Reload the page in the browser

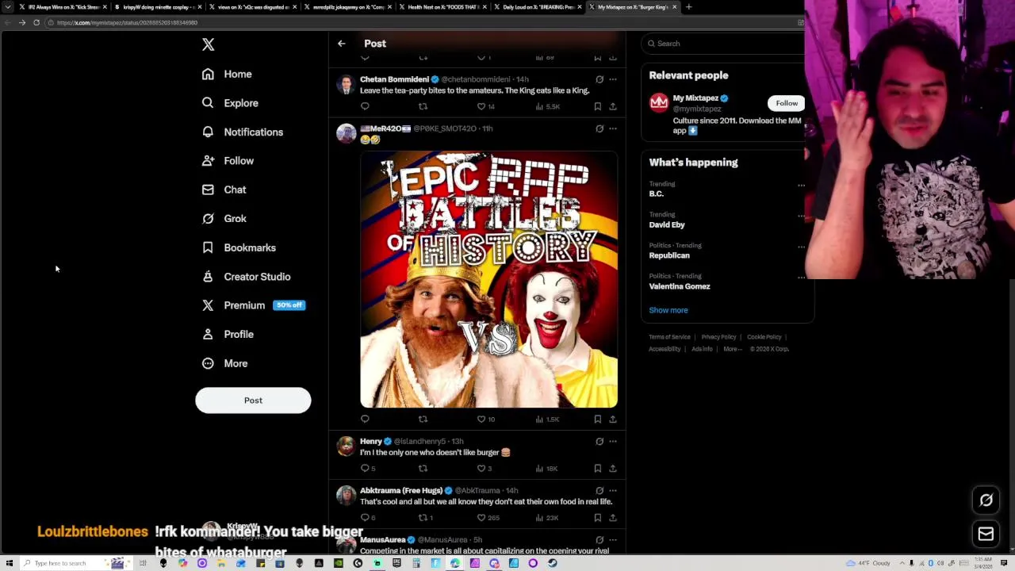(x=36, y=22)
